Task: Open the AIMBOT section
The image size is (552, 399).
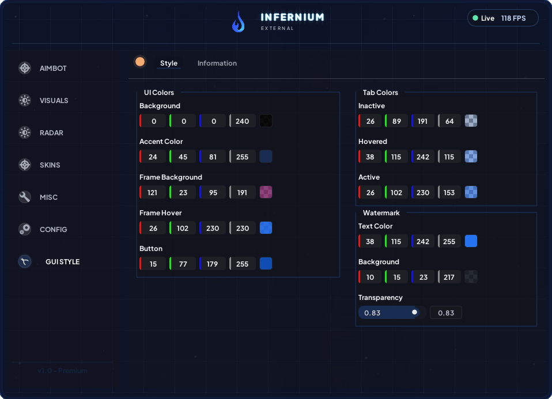Action: pyautogui.click(x=53, y=69)
